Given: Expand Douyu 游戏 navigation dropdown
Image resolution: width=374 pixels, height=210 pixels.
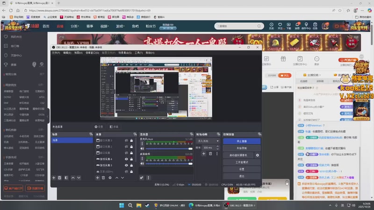Looking at the screenshot, I should click(x=120, y=26).
